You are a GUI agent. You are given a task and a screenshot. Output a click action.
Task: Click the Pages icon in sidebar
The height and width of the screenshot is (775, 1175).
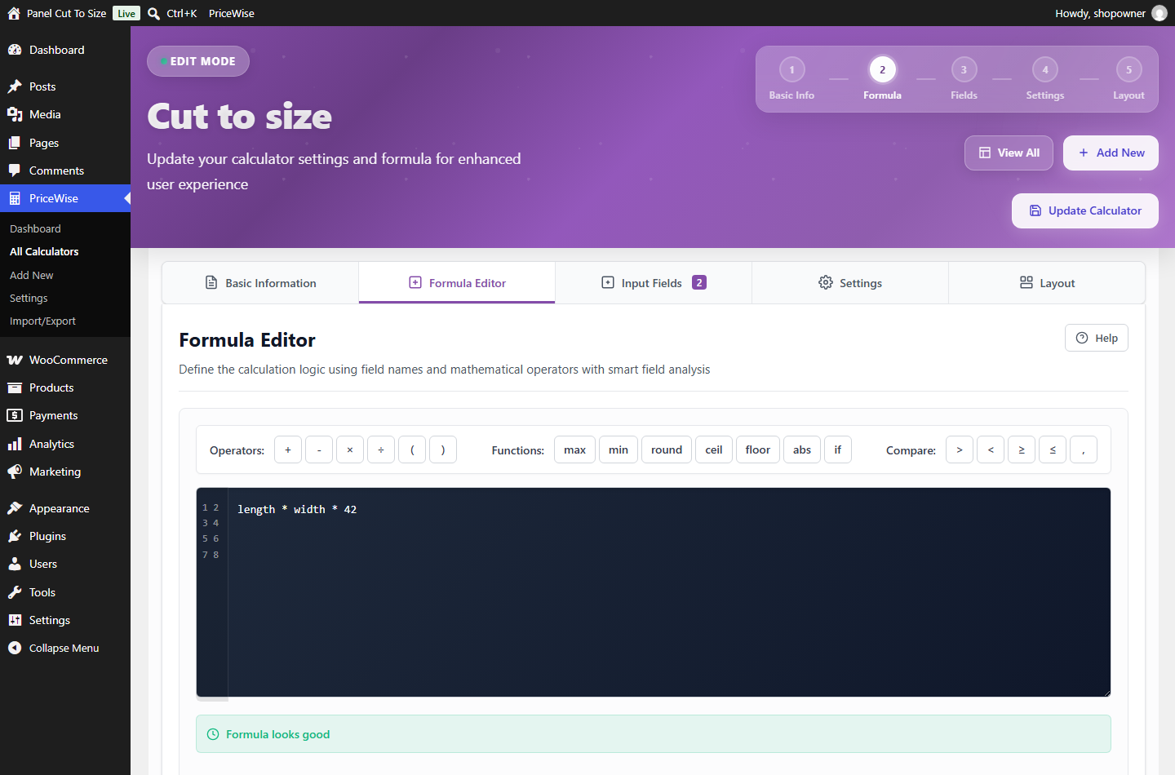(15, 143)
